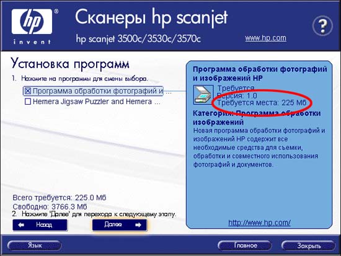Screen dimensions: 341x256
Task: Close the installer with Закрыть button
Action: pyautogui.click(x=308, y=245)
